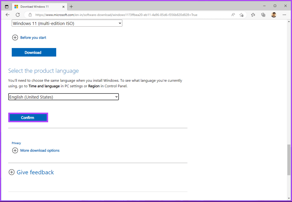The height and width of the screenshot is (202, 292).
Task: View site information lock icon
Action: (30, 15)
